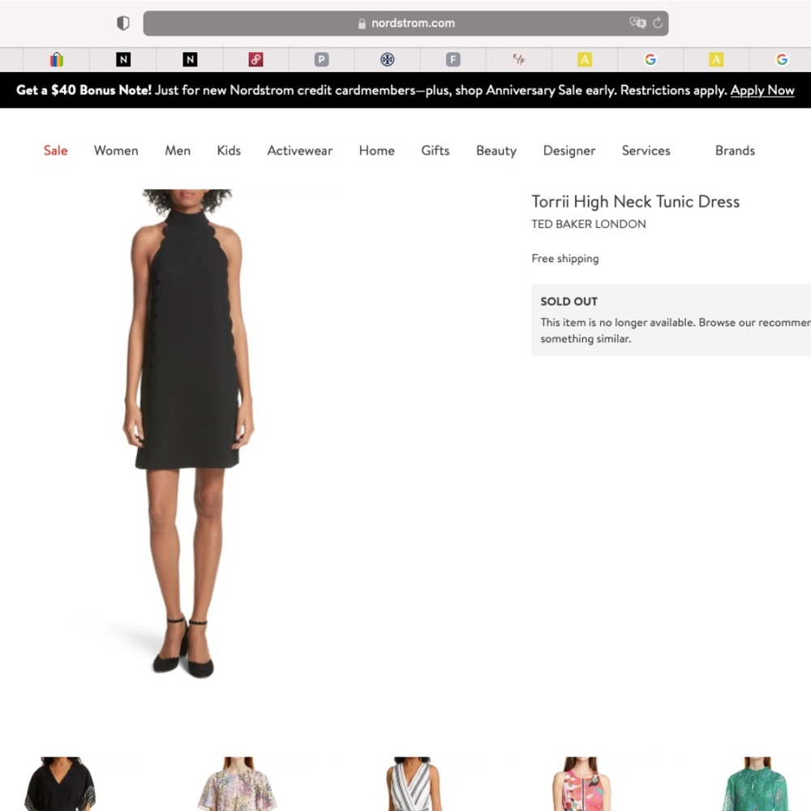
Task: Click the padlock icon beside nordstrom.com
Action: (362, 24)
